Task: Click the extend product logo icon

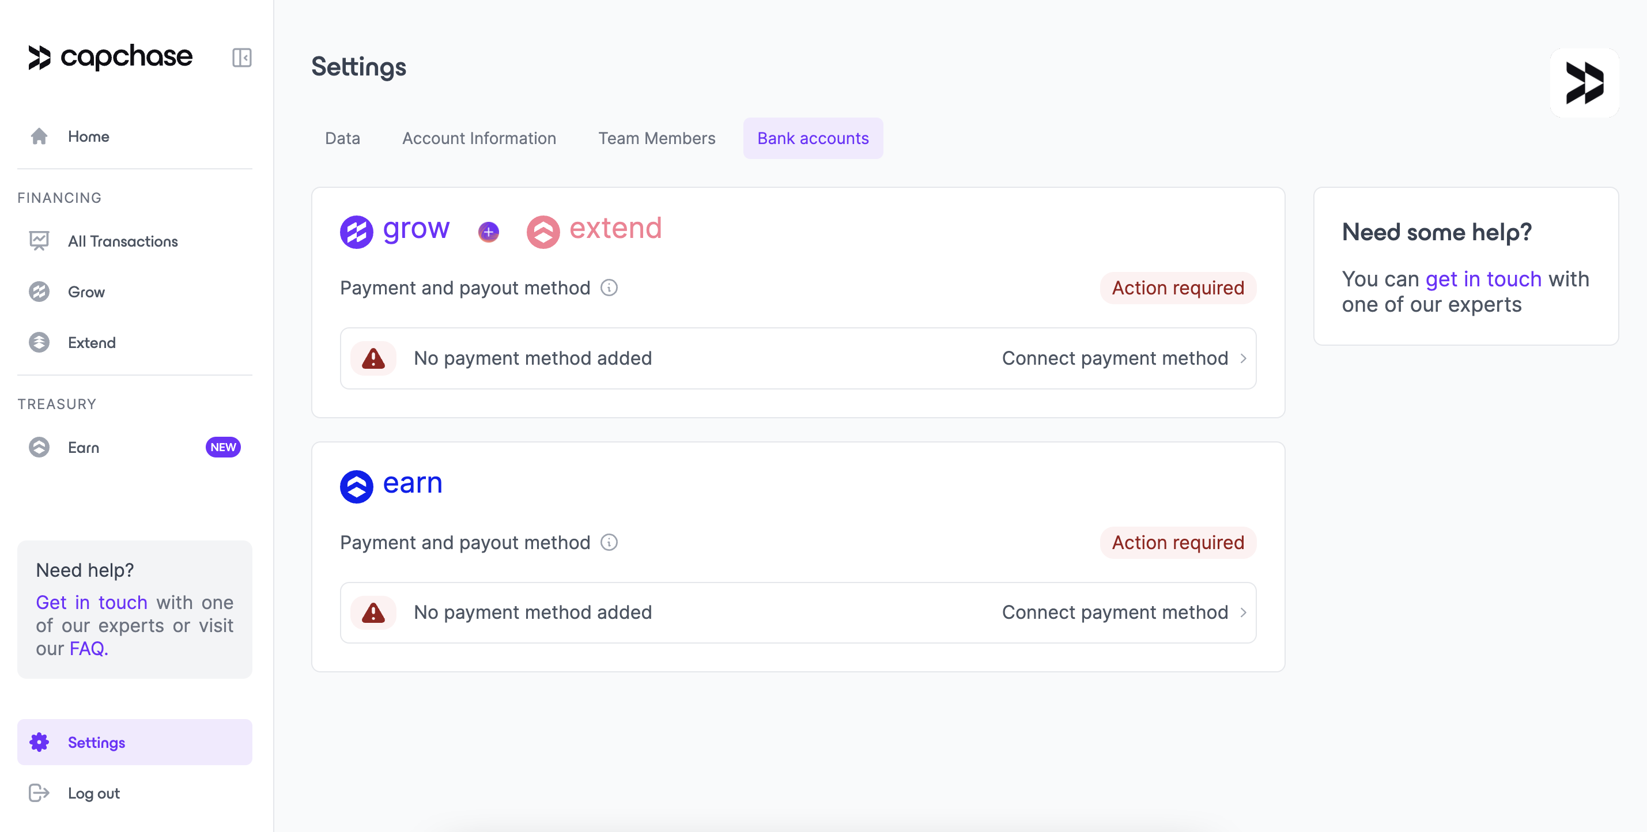Action: [543, 231]
